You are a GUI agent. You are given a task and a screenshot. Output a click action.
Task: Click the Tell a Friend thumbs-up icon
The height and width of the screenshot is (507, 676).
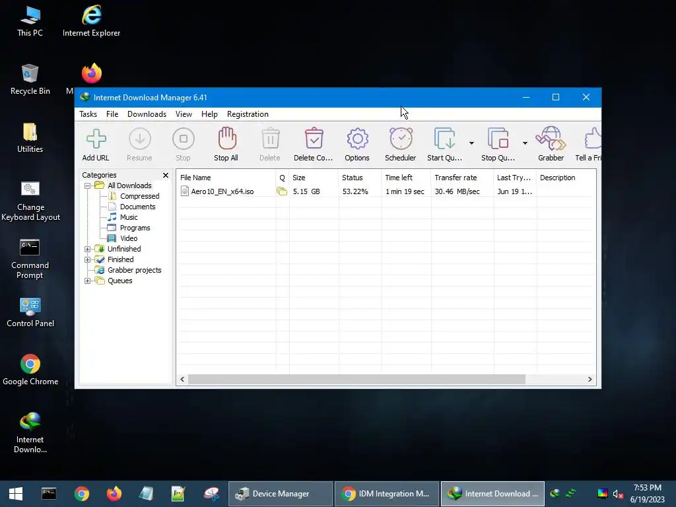[593, 139]
